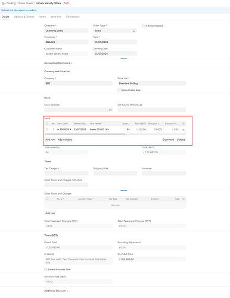Open Items table column settings gear
230x298 pixels.
point(184,123)
